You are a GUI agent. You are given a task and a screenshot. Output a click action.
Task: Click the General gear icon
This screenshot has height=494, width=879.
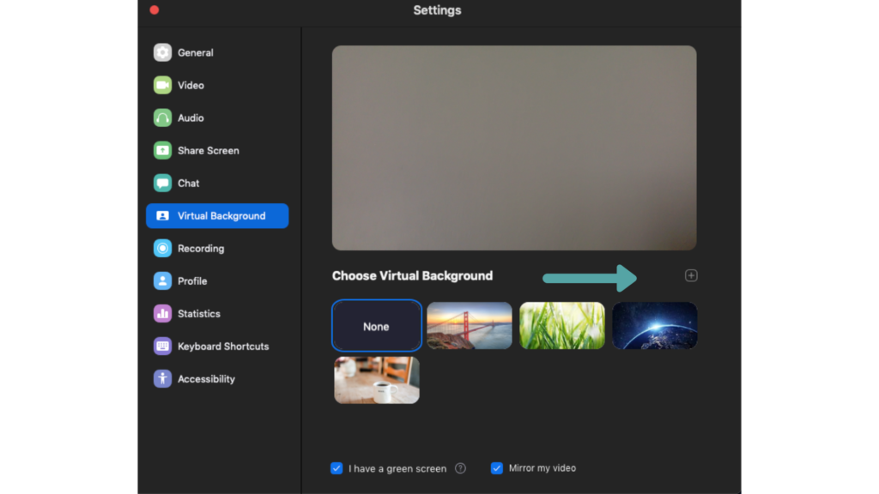click(x=162, y=52)
